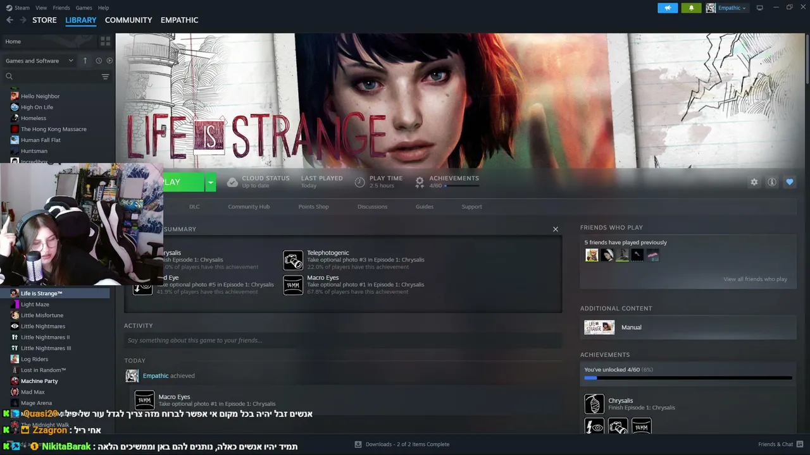Click the activity comment input field
This screenshot has height=455, width=810.
343,341
